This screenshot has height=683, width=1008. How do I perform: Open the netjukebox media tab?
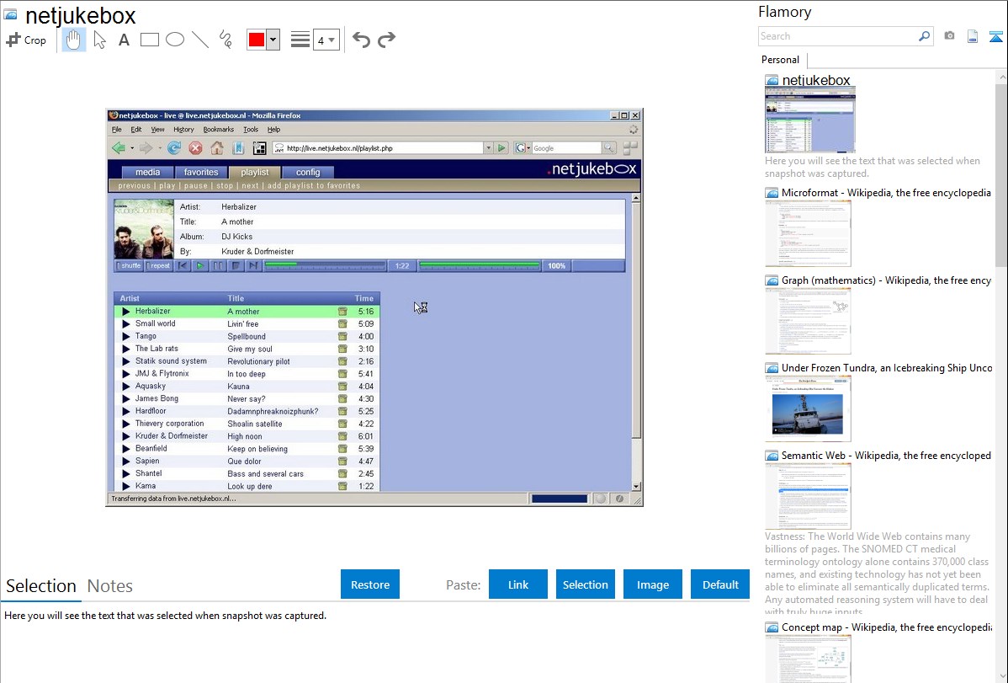pyautogui.click(x=148, y=172)
